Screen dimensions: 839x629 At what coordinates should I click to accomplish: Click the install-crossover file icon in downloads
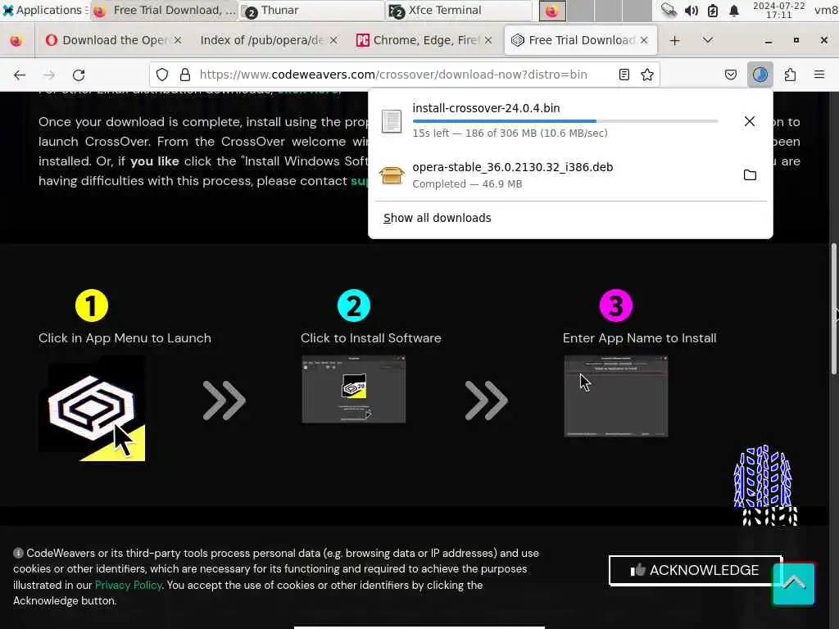click(x=392, y=121)
